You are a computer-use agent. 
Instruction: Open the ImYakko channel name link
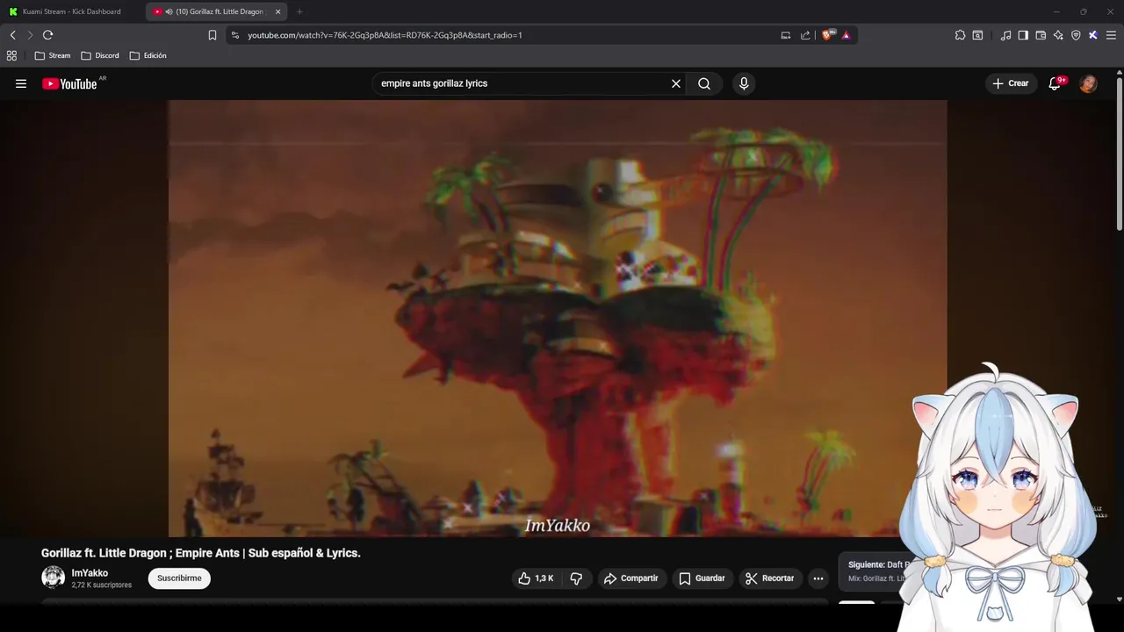click(90, 573)
